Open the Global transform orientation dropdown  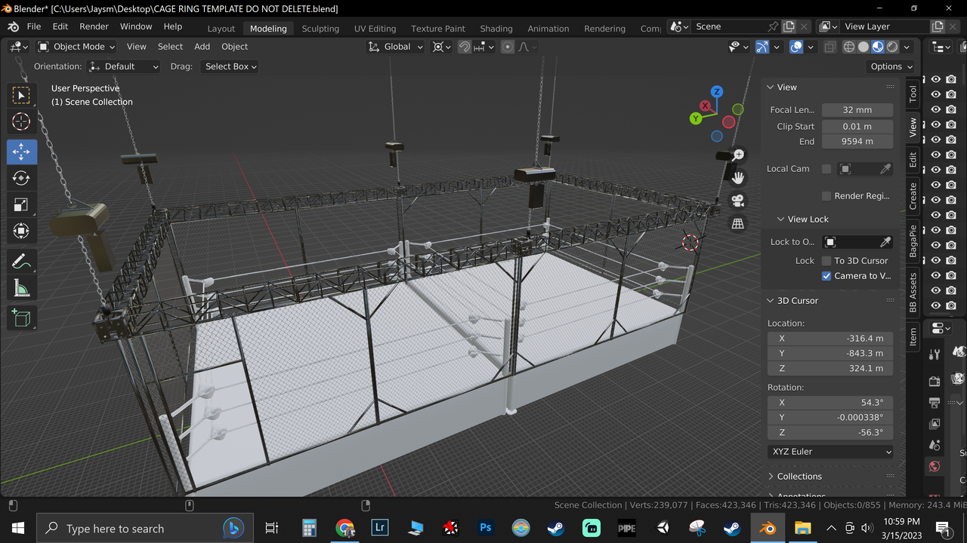395,47
